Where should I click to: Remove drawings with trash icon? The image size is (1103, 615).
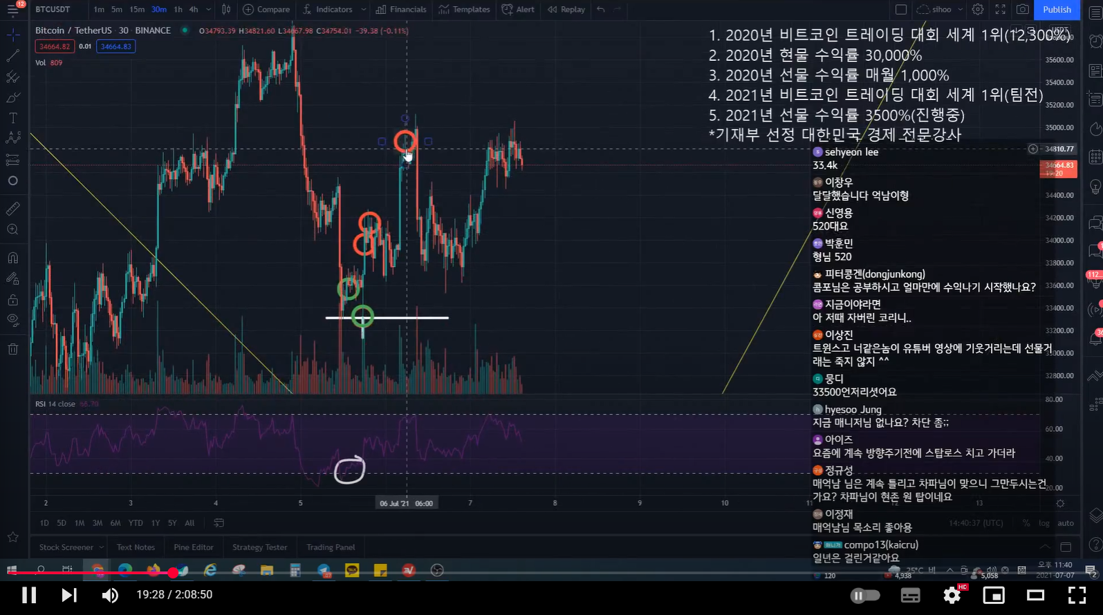(x=13, y=349)
